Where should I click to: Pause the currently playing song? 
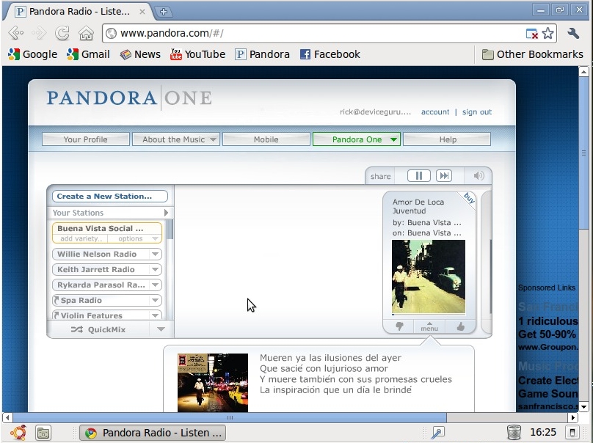(x=418, y=176)
